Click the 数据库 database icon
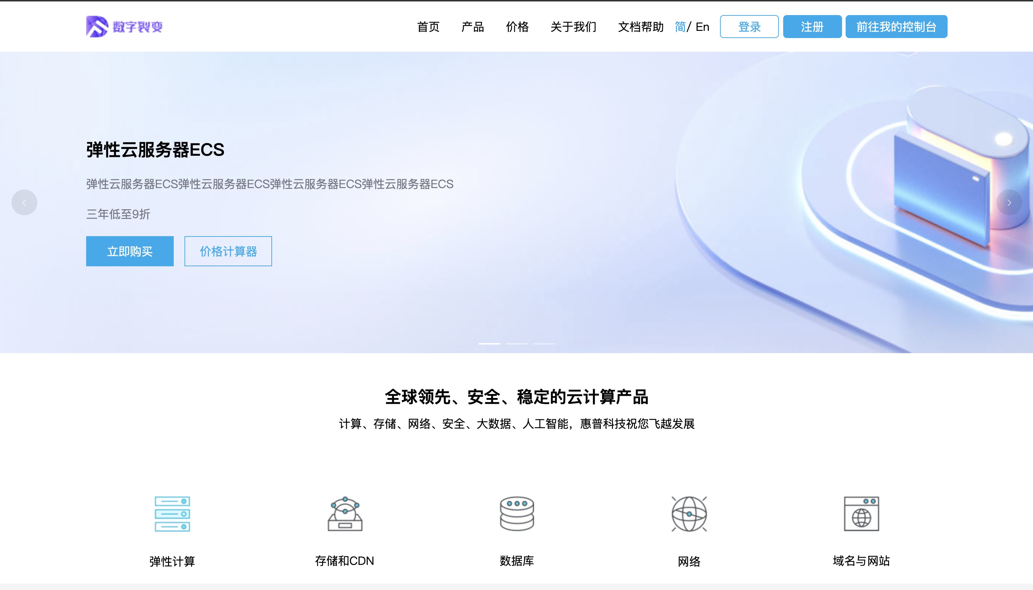 coord(517,514)
